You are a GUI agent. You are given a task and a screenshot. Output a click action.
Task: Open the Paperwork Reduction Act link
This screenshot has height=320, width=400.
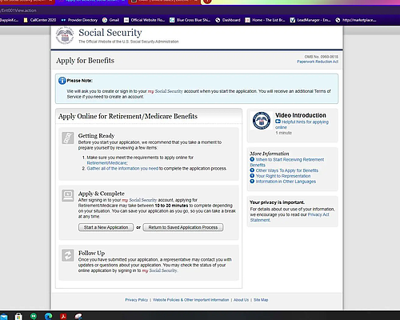point(318,62)
